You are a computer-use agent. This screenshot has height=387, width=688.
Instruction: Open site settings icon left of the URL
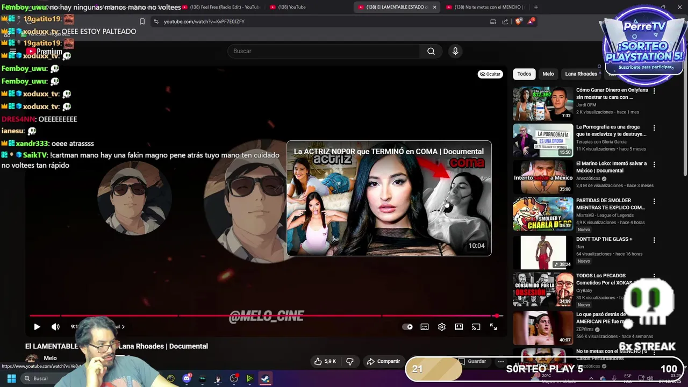click(x=156, y=21)
